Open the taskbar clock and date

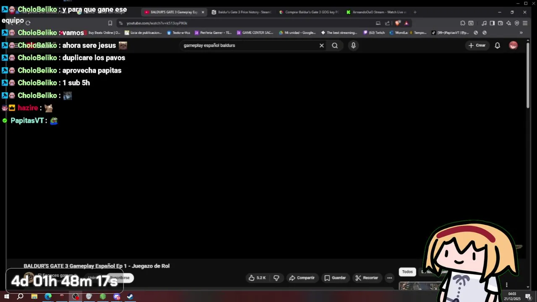pos(512,297)
